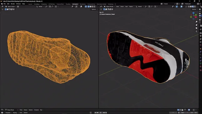Toggle proportional editing in right viewport
Image resolution: width=202 pixels, height=114 pixels.
(155, 7)
